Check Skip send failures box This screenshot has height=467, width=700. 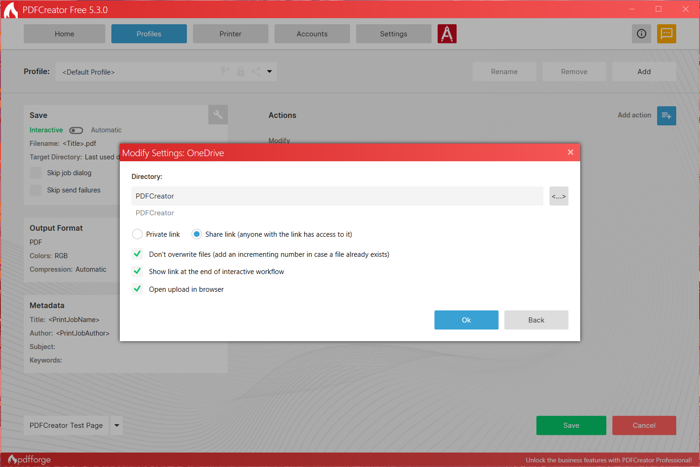35,190
